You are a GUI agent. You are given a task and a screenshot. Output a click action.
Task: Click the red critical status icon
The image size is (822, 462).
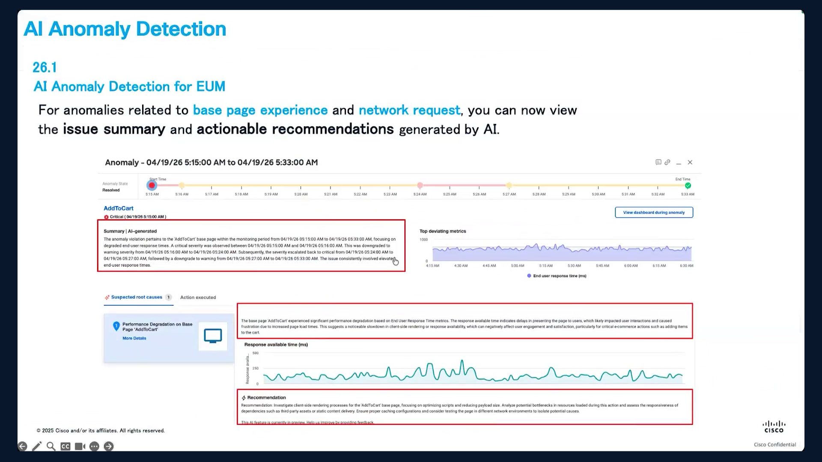click(x=106, y=217)
